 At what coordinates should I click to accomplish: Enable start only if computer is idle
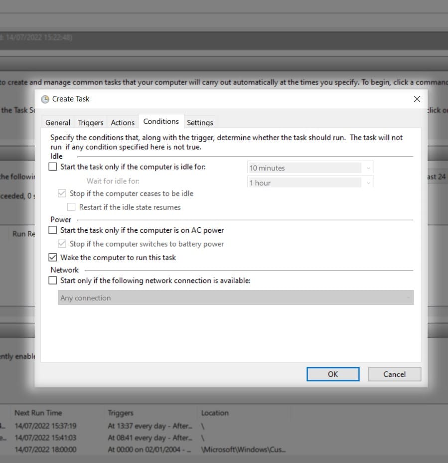[53, 167]
